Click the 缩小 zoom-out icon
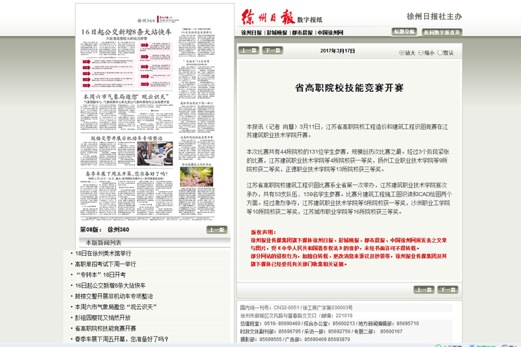Image resolution: width=521 pixels, height=347 pixels. click(420, 53)
